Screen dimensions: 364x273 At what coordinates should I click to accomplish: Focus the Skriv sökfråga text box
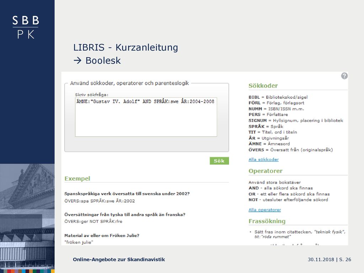click(146, 117)
